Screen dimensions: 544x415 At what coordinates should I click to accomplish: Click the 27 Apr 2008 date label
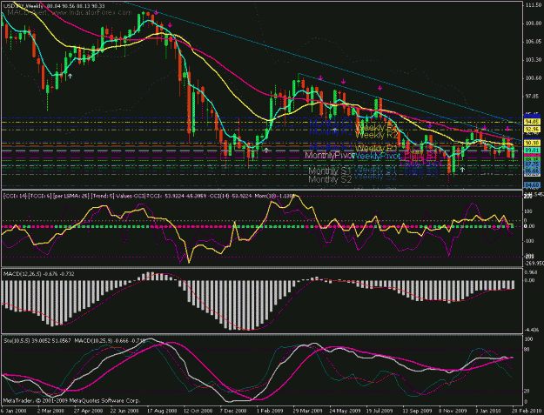point(88,411)
